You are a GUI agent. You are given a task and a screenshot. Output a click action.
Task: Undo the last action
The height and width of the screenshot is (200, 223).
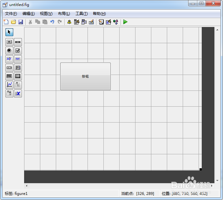click(x=52, y=22)
